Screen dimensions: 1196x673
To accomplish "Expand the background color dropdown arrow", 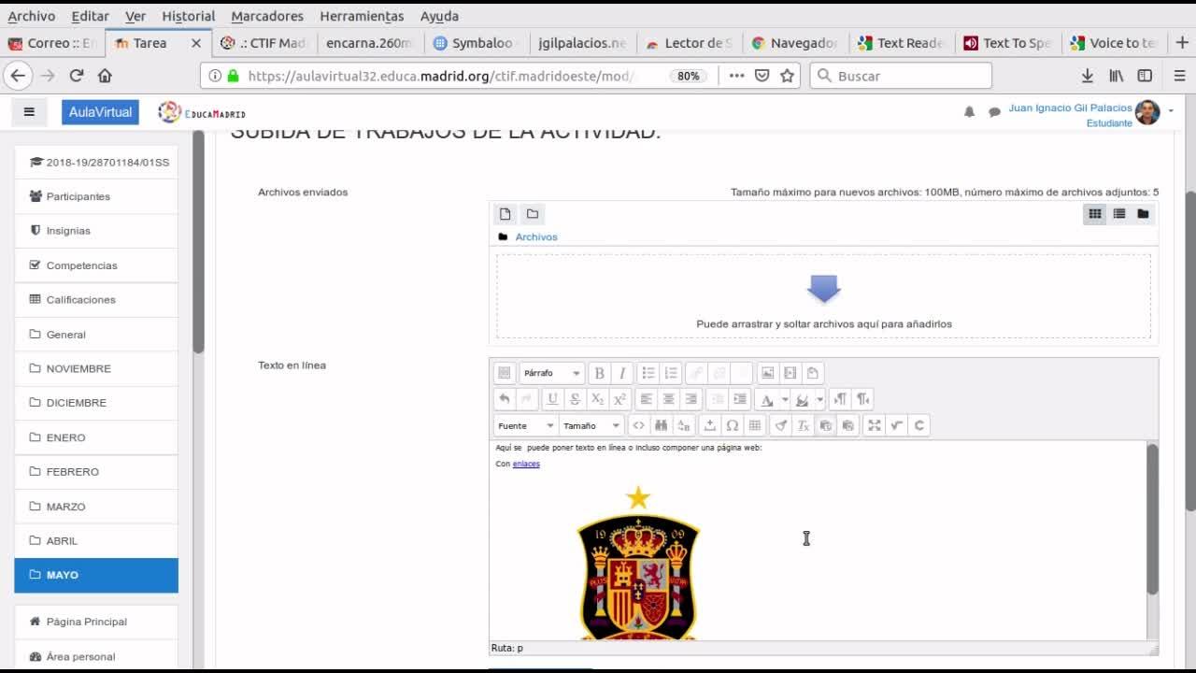I will click(x=819, y=399).
